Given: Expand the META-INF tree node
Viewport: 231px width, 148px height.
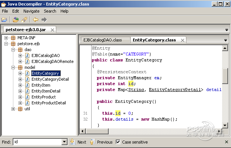Looking at the screenshot, I should pyautogui.click(x=6, y=38).
